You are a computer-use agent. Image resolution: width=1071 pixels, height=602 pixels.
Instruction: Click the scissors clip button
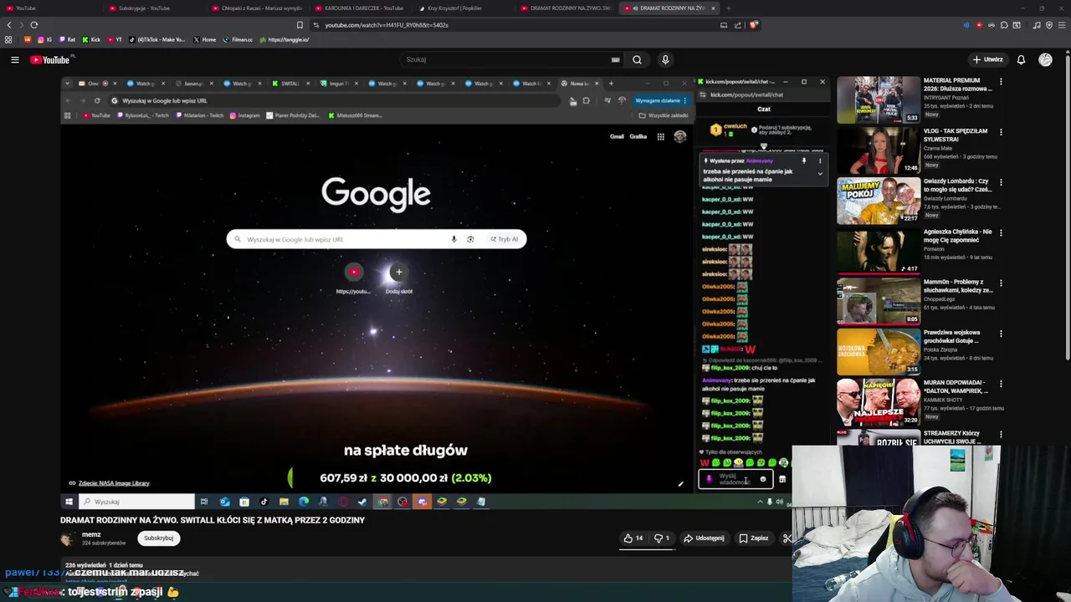(787, 538)
